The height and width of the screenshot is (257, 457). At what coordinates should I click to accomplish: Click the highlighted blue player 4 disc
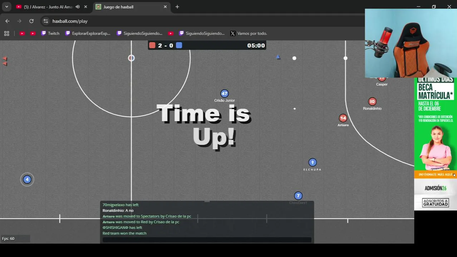point(27,180)
